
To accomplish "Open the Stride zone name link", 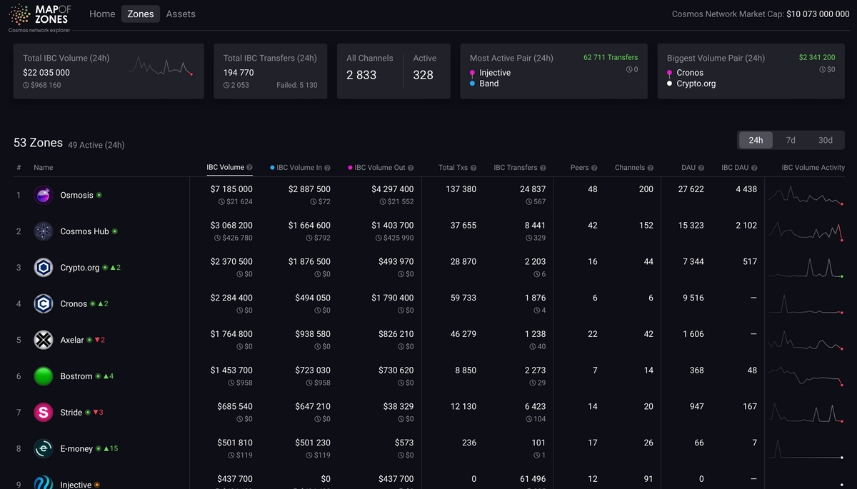I will (71, 413).
